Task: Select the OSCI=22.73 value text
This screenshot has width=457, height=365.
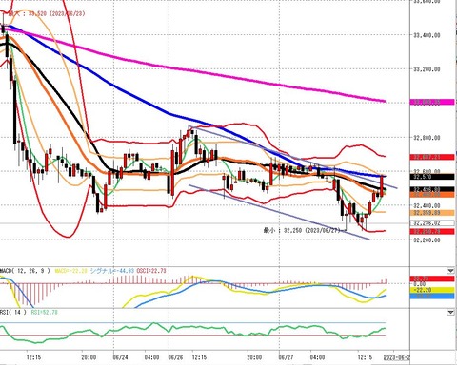Action: coord(151,271)
